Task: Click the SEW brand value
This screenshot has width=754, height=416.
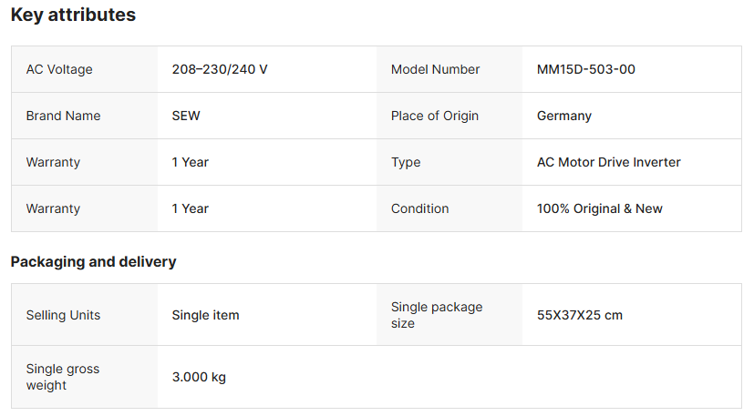Action: [x=186, y=116]
